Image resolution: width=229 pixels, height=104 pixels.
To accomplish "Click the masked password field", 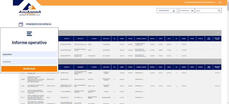I will tap(29, 62).
